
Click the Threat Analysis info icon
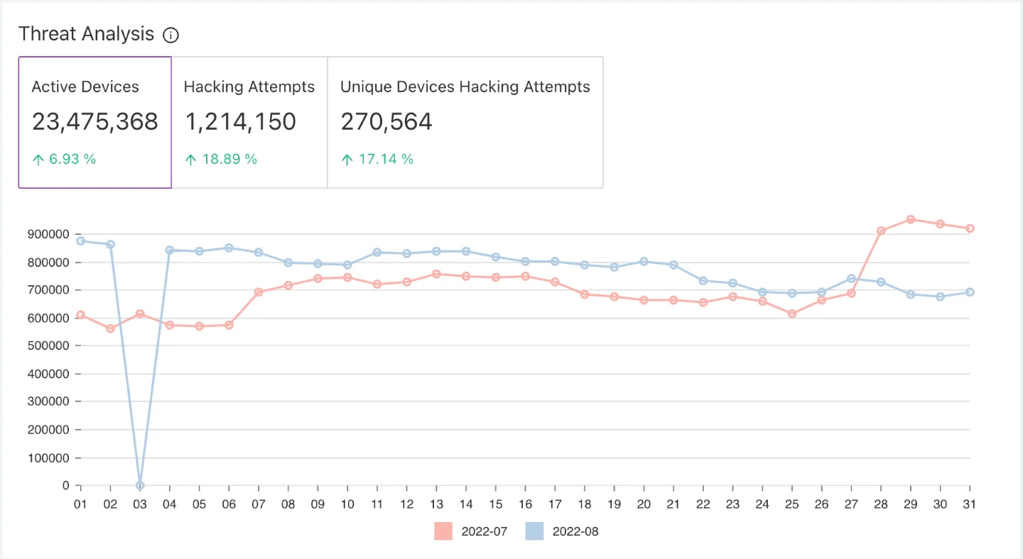(170, 35)
